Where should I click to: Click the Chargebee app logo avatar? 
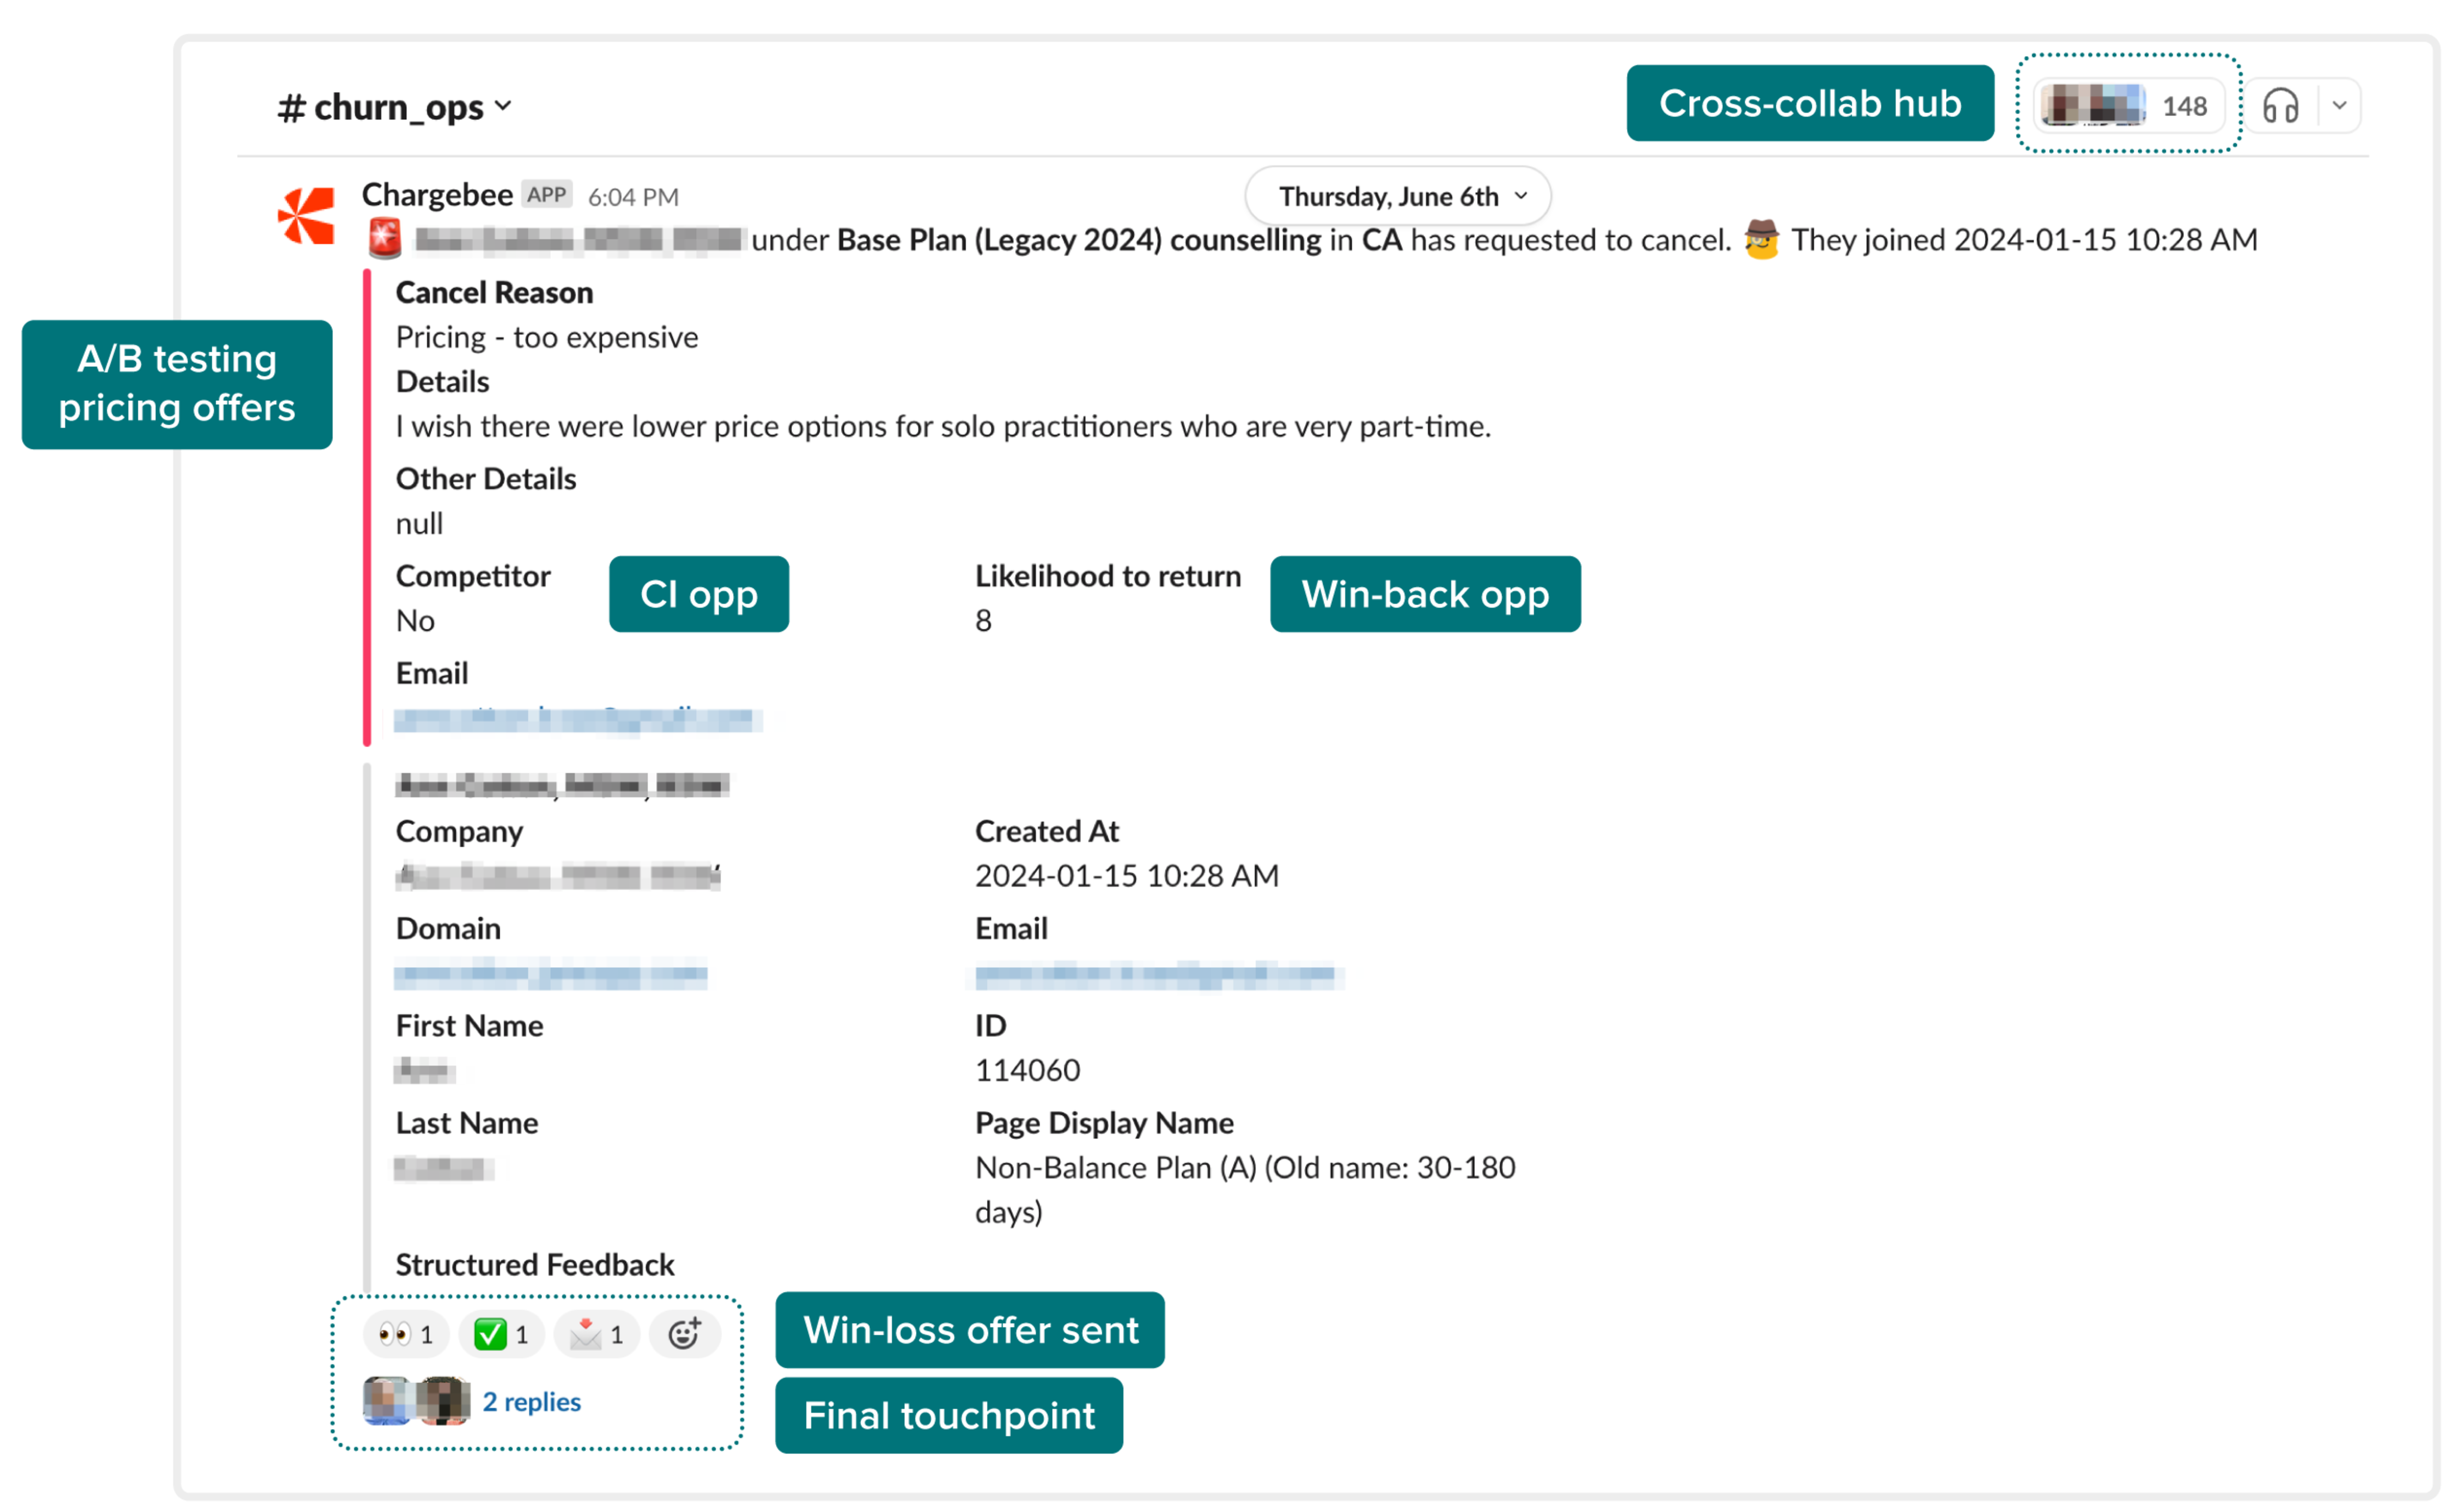coord(306,215)
